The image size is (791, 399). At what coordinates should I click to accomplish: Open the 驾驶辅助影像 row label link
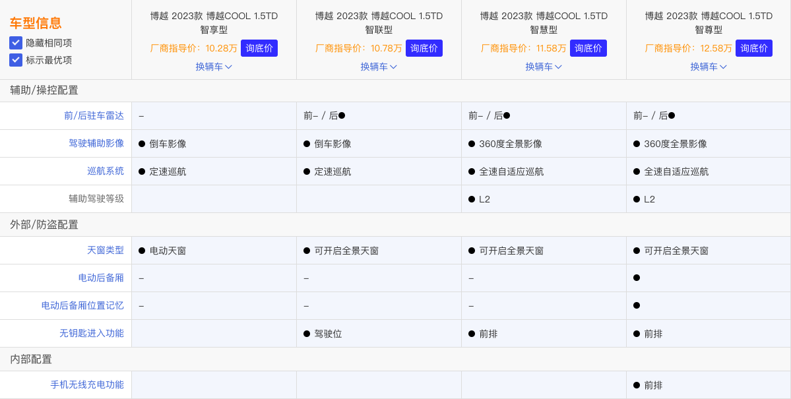pos(96,143)
